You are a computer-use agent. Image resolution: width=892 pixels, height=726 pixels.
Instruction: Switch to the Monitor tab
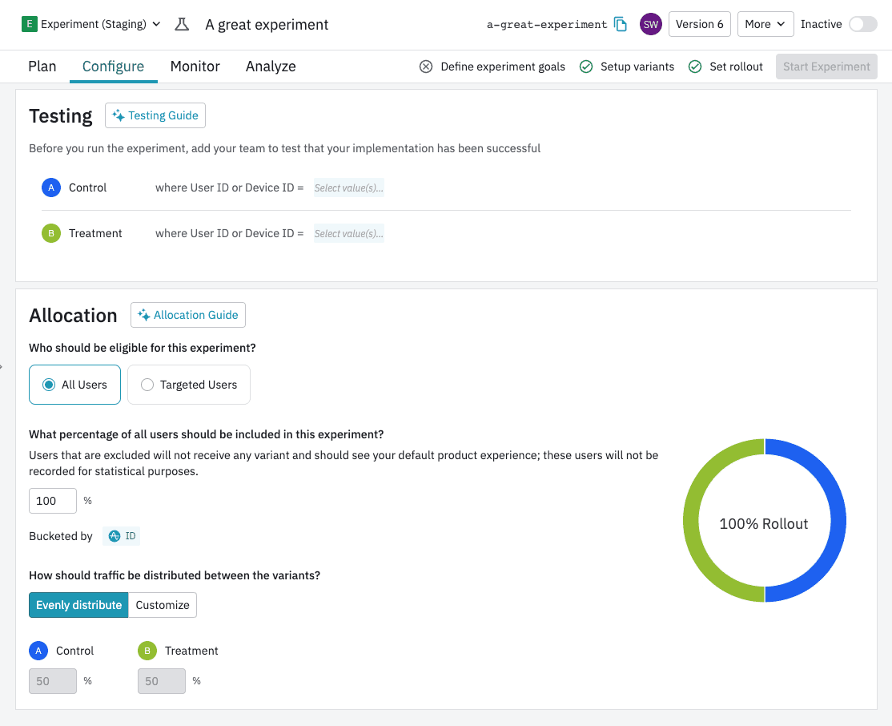195,67
